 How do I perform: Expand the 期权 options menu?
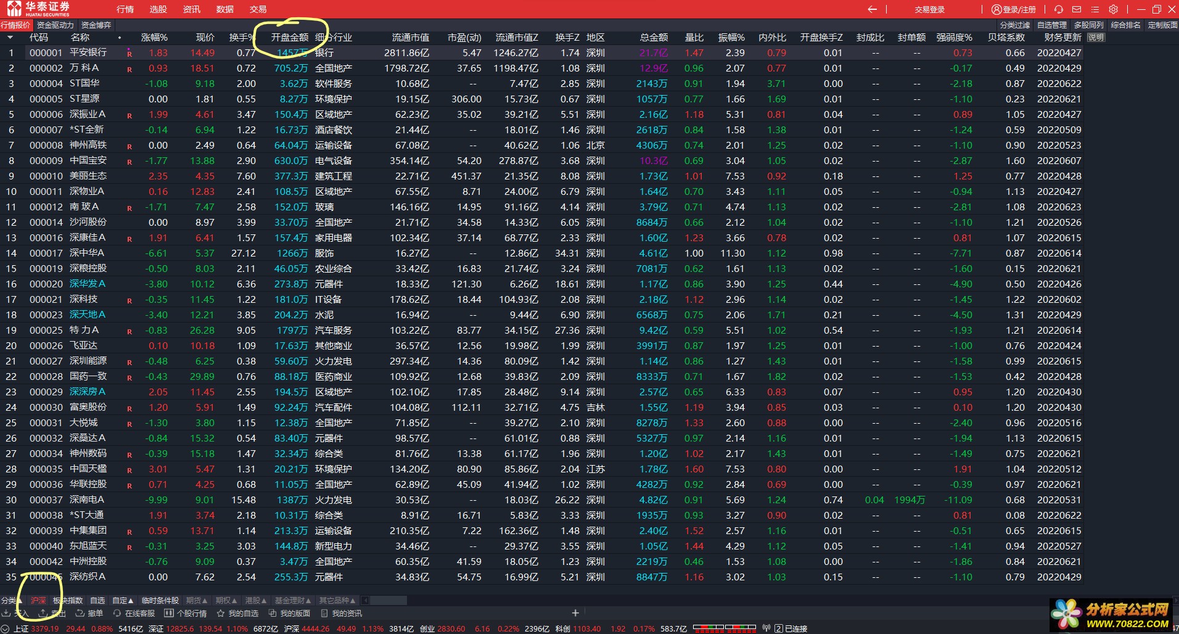(226, 600)
